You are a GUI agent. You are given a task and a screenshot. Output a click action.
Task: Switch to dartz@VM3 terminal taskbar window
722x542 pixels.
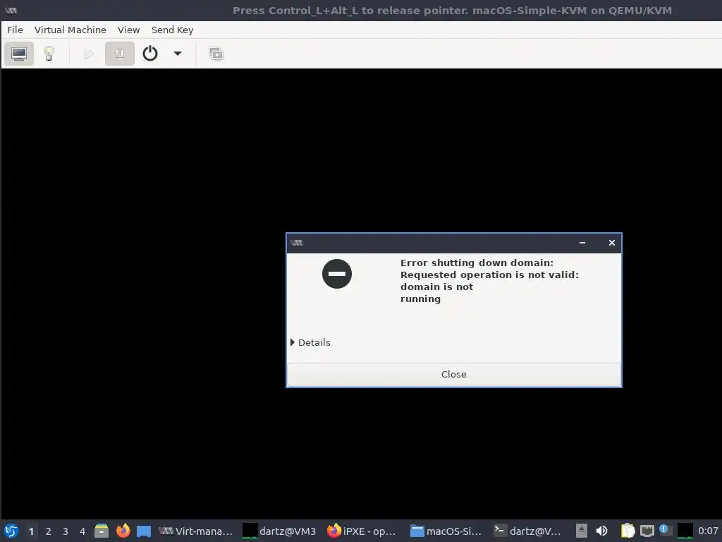[280, 531]
